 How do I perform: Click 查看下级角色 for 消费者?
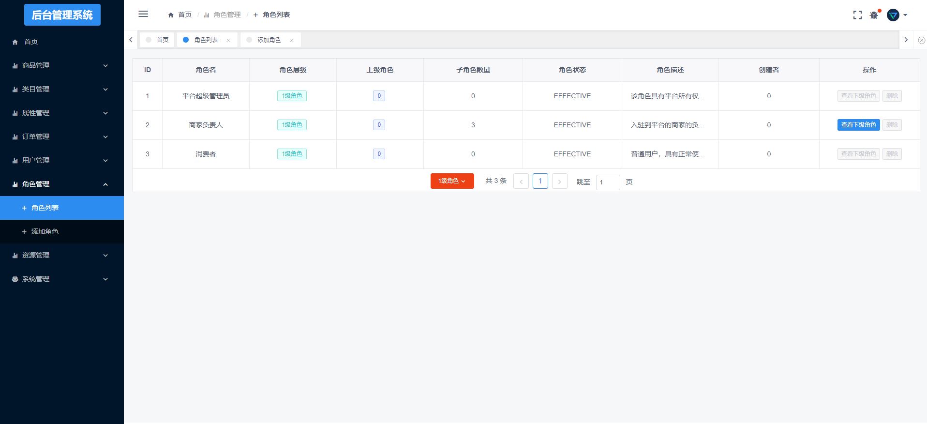pos(858,154)
